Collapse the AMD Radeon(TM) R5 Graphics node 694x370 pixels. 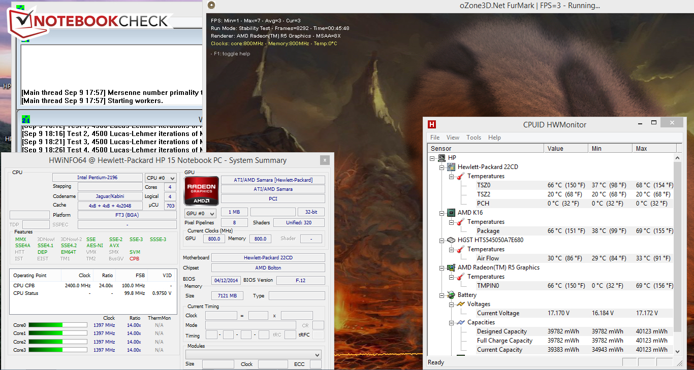tap(442, 267)
